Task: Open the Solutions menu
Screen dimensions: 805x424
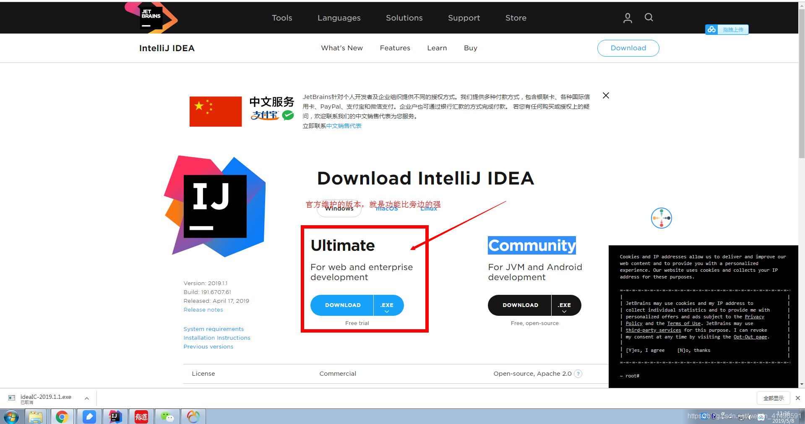Action: click(404, 18)
